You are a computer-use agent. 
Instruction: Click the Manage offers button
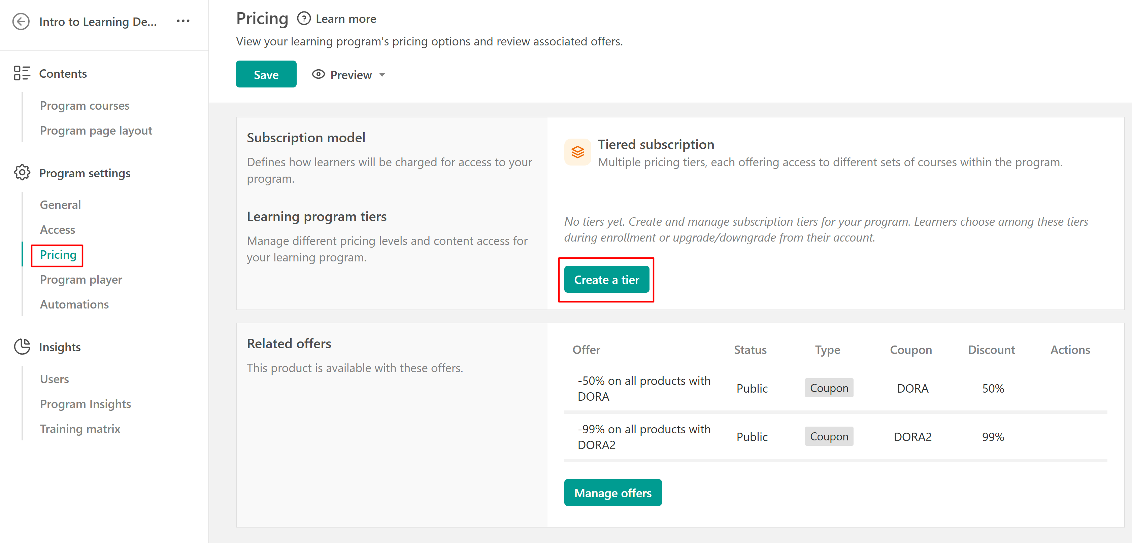point(612,493)
